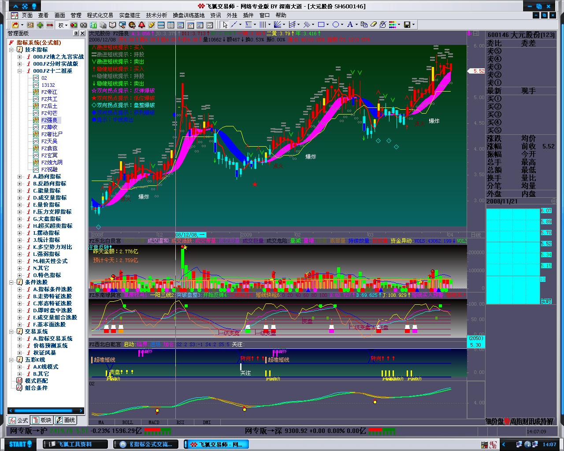Open the dropdown arrow beside folder icon

[22, 25]
